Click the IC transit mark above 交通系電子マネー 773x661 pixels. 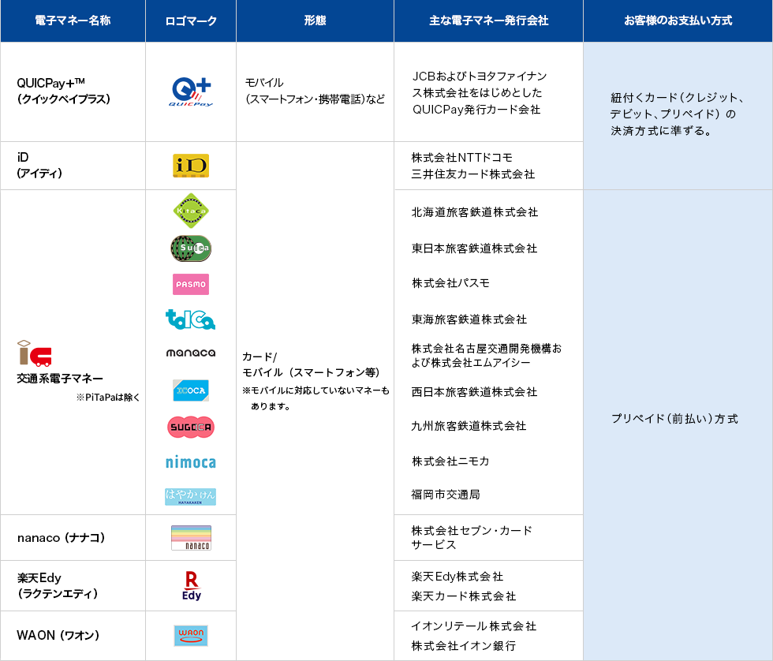click(35, 353)
